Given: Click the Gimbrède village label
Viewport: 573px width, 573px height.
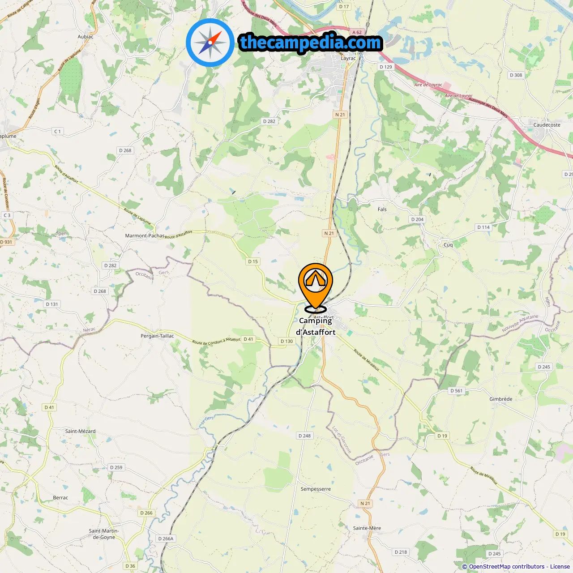Looking at the screenshot, I should tap(501, 399).
